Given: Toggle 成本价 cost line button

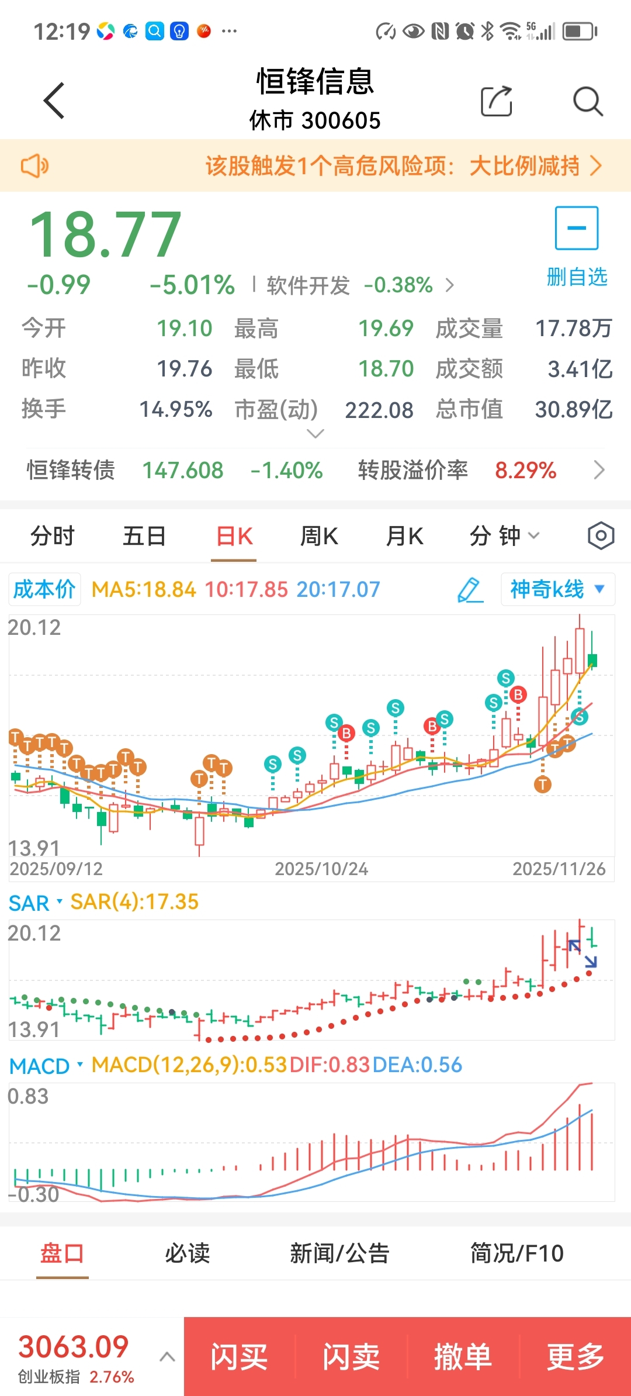Looking at the screenshot, I should (44, 589).
